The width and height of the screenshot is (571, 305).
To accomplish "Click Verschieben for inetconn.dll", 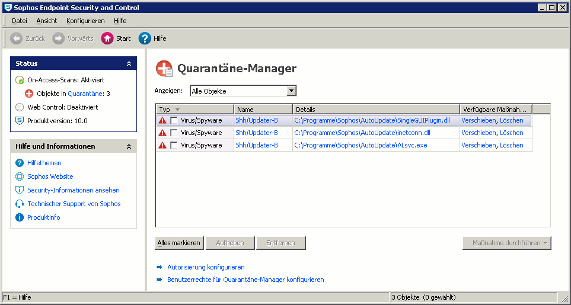I will (479, 133).
